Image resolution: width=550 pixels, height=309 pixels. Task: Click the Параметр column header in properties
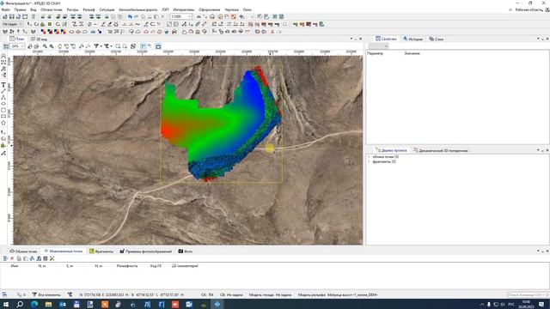375,53
